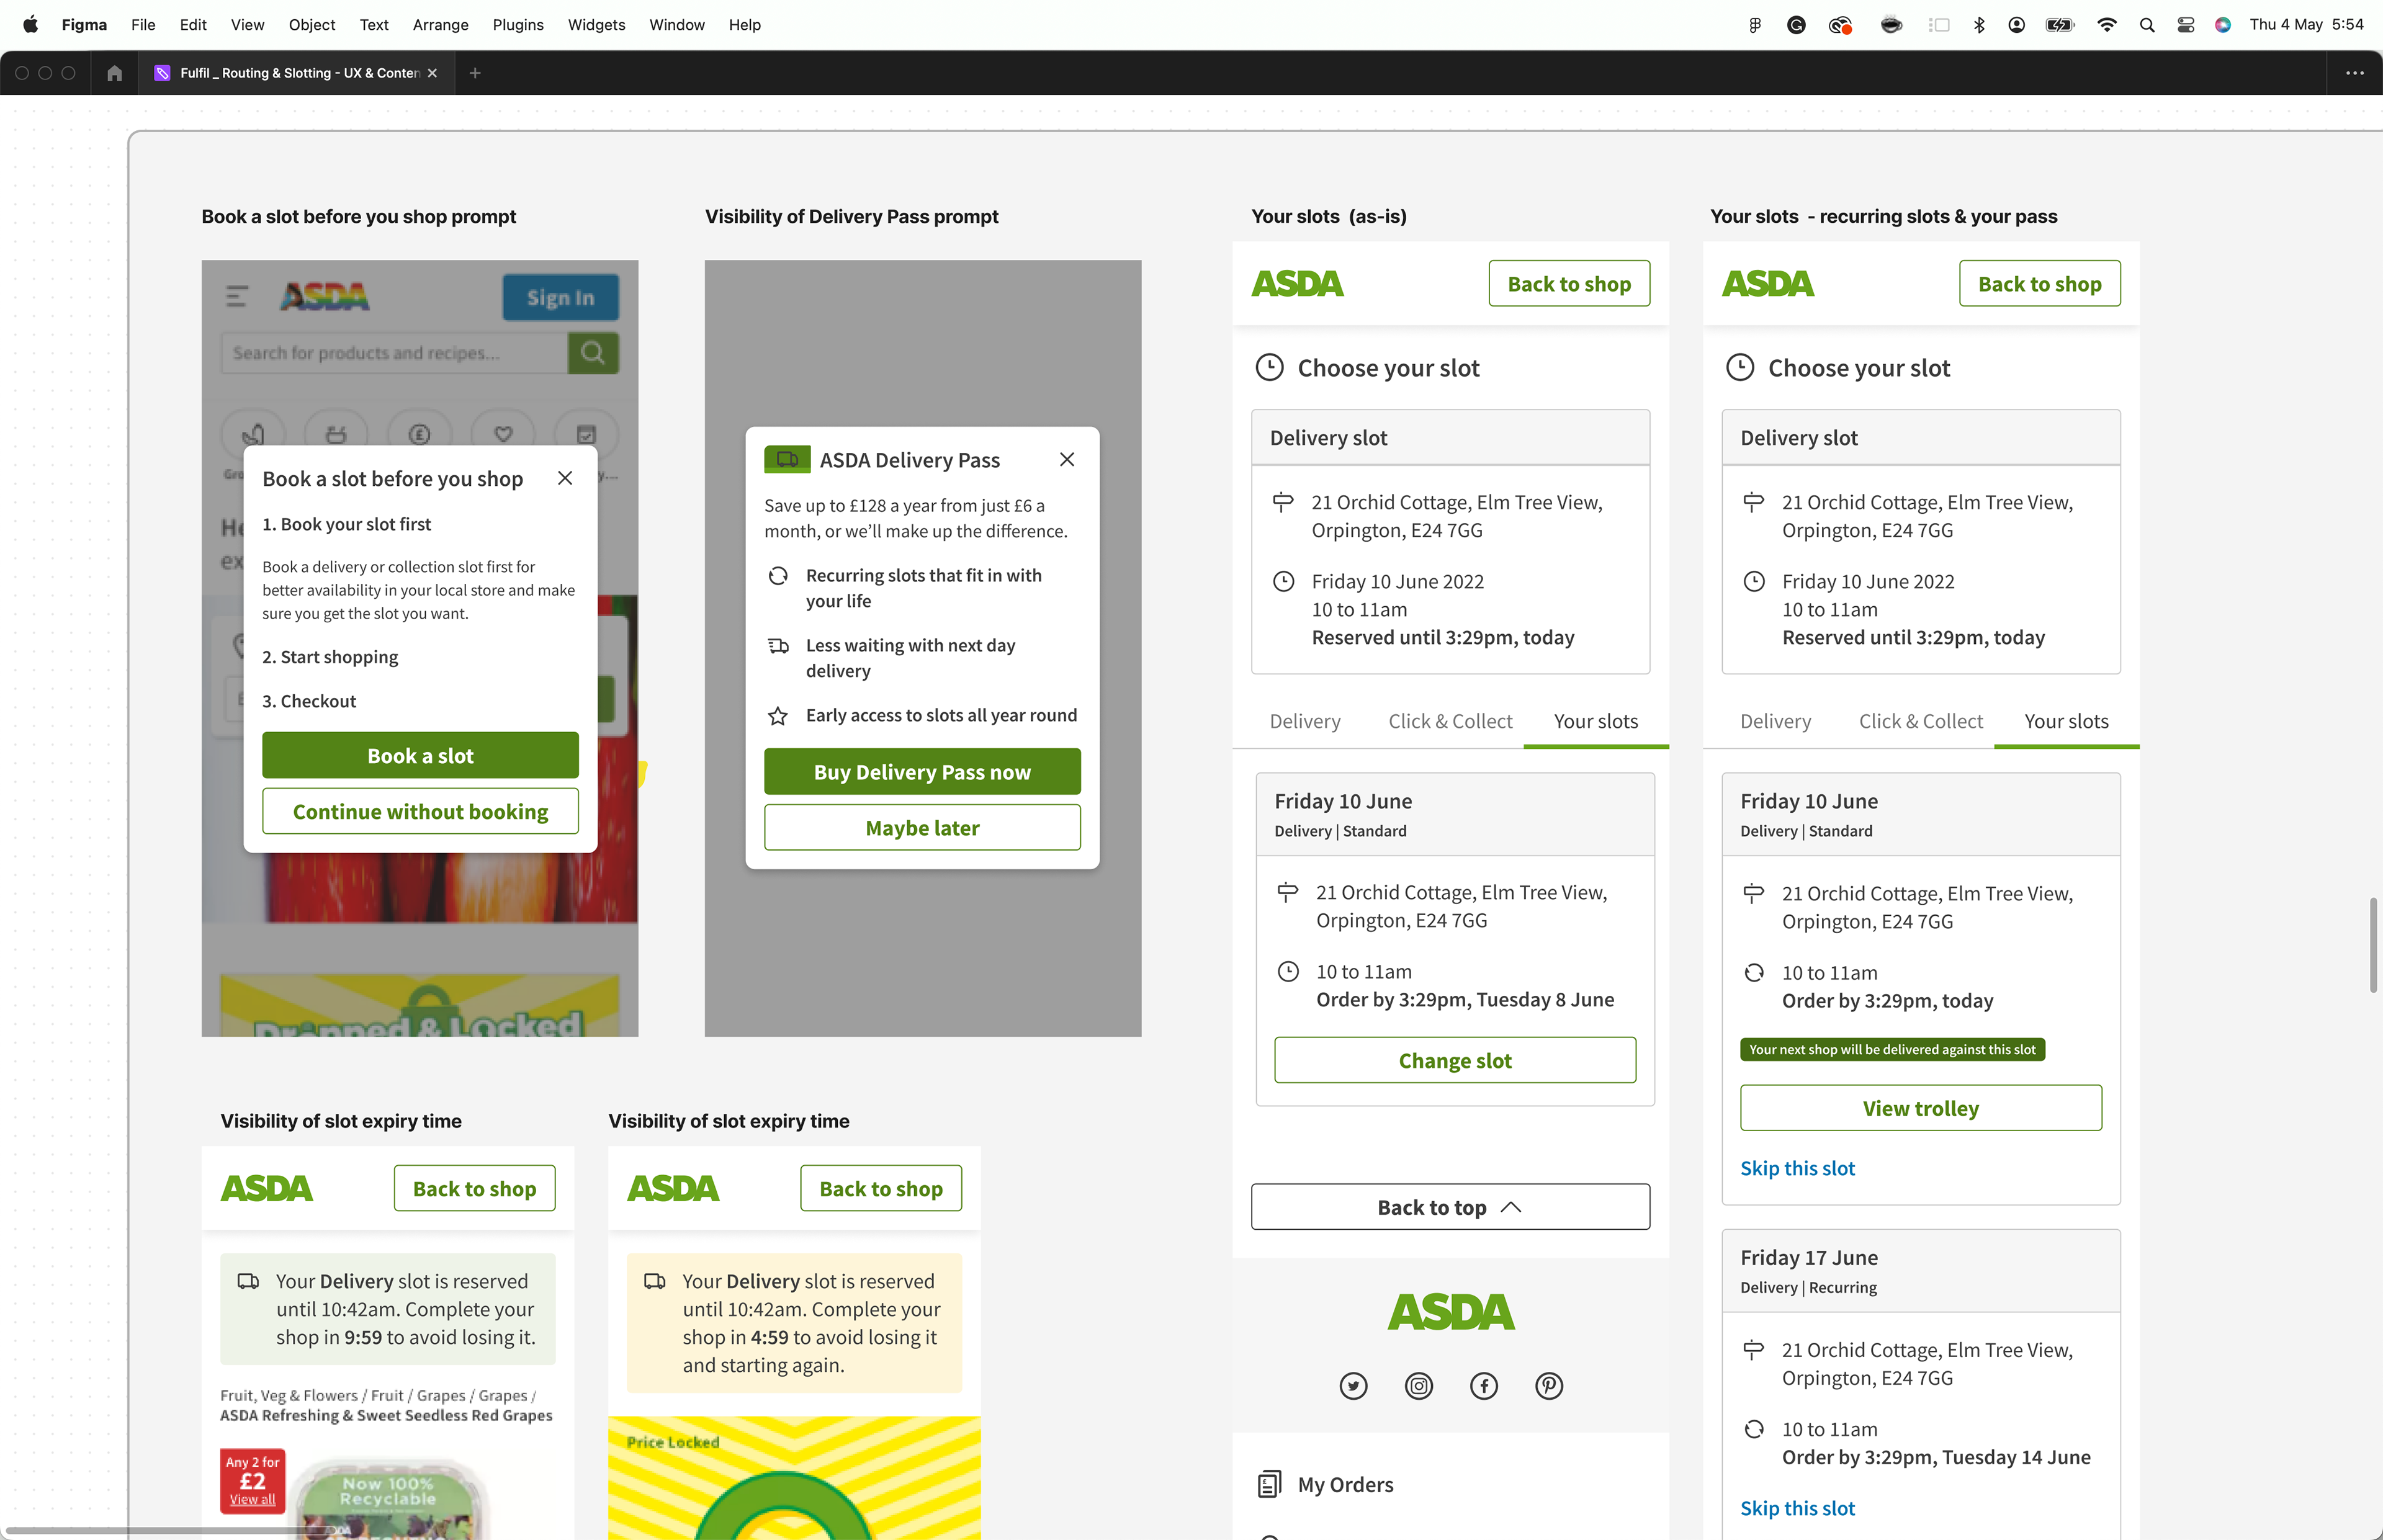Open the Arrange menu
The width and height of the screenshot is (2383, 1540).
click(440, 25)
